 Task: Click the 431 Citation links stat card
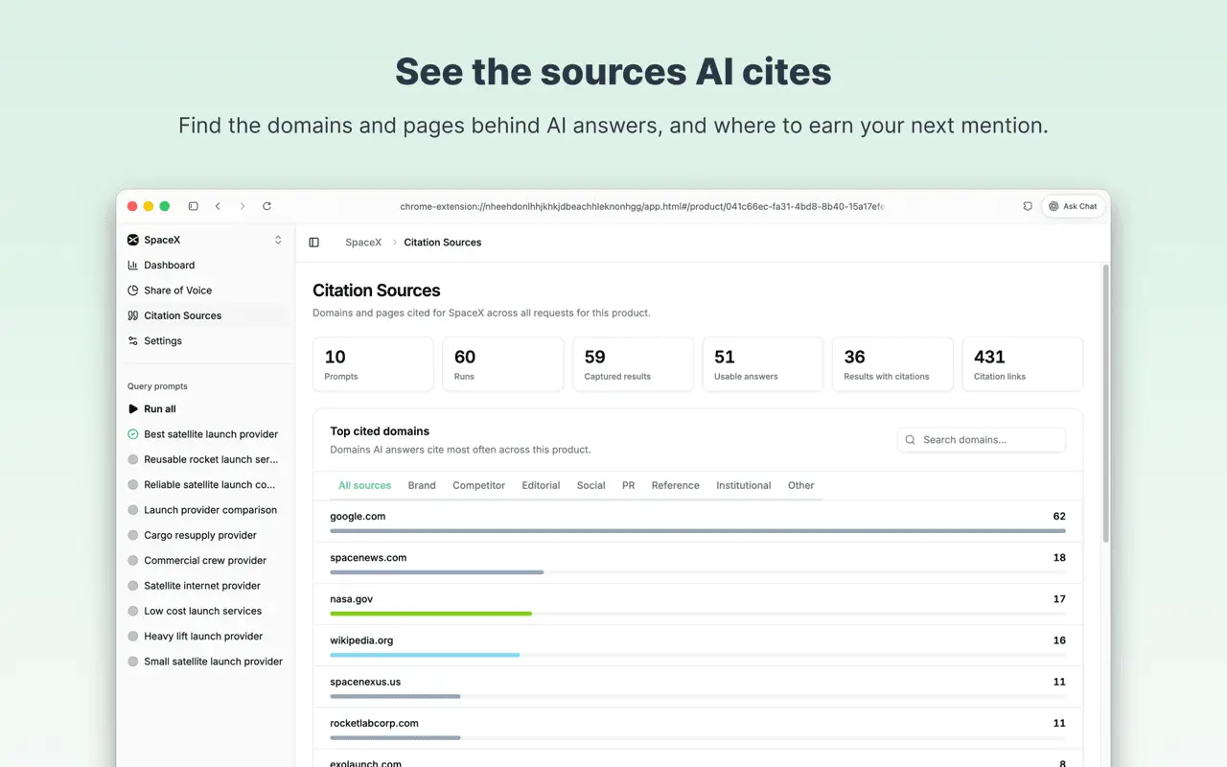[1022, 364]
